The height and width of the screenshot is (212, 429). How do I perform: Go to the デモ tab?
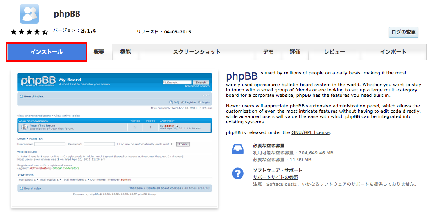point(269,52)
